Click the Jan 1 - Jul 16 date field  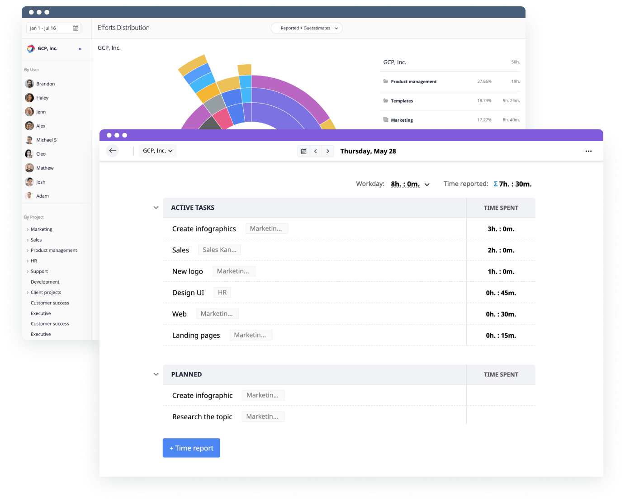click(45, 28)
